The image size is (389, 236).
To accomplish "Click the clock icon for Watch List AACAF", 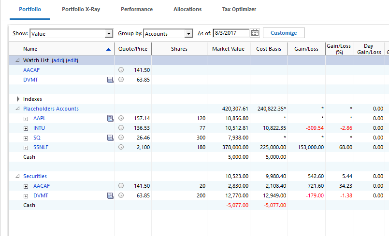I will 121,70.
